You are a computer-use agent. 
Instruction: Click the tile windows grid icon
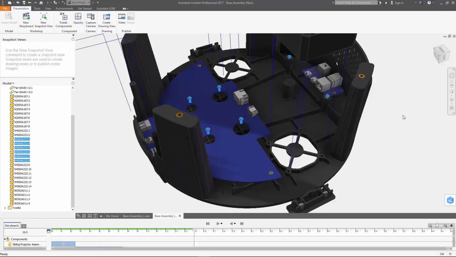click(x=84, y=216)
